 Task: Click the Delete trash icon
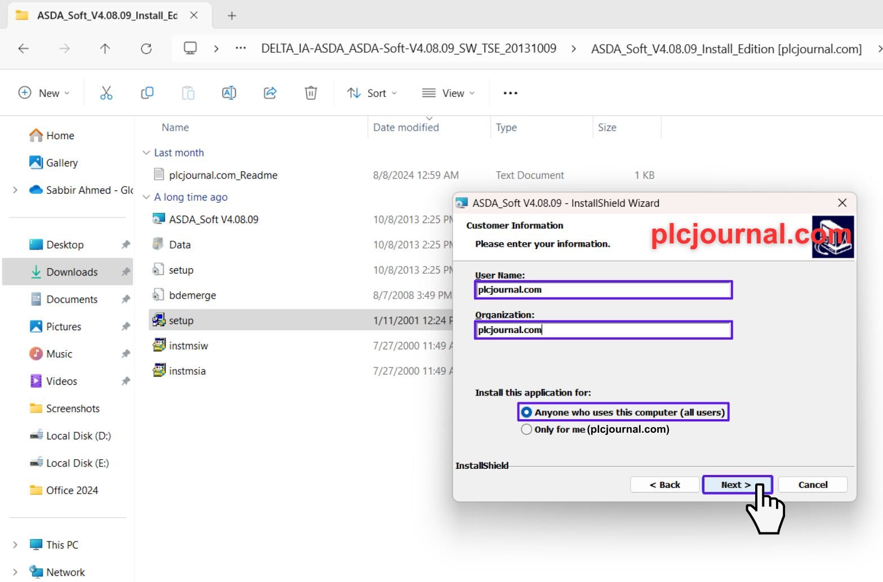point(311,93)
